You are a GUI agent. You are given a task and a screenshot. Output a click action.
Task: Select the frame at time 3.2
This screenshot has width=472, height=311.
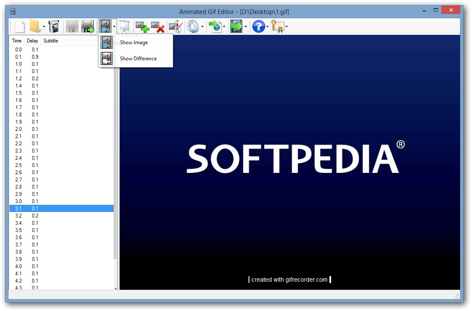[x=61, y=215]
